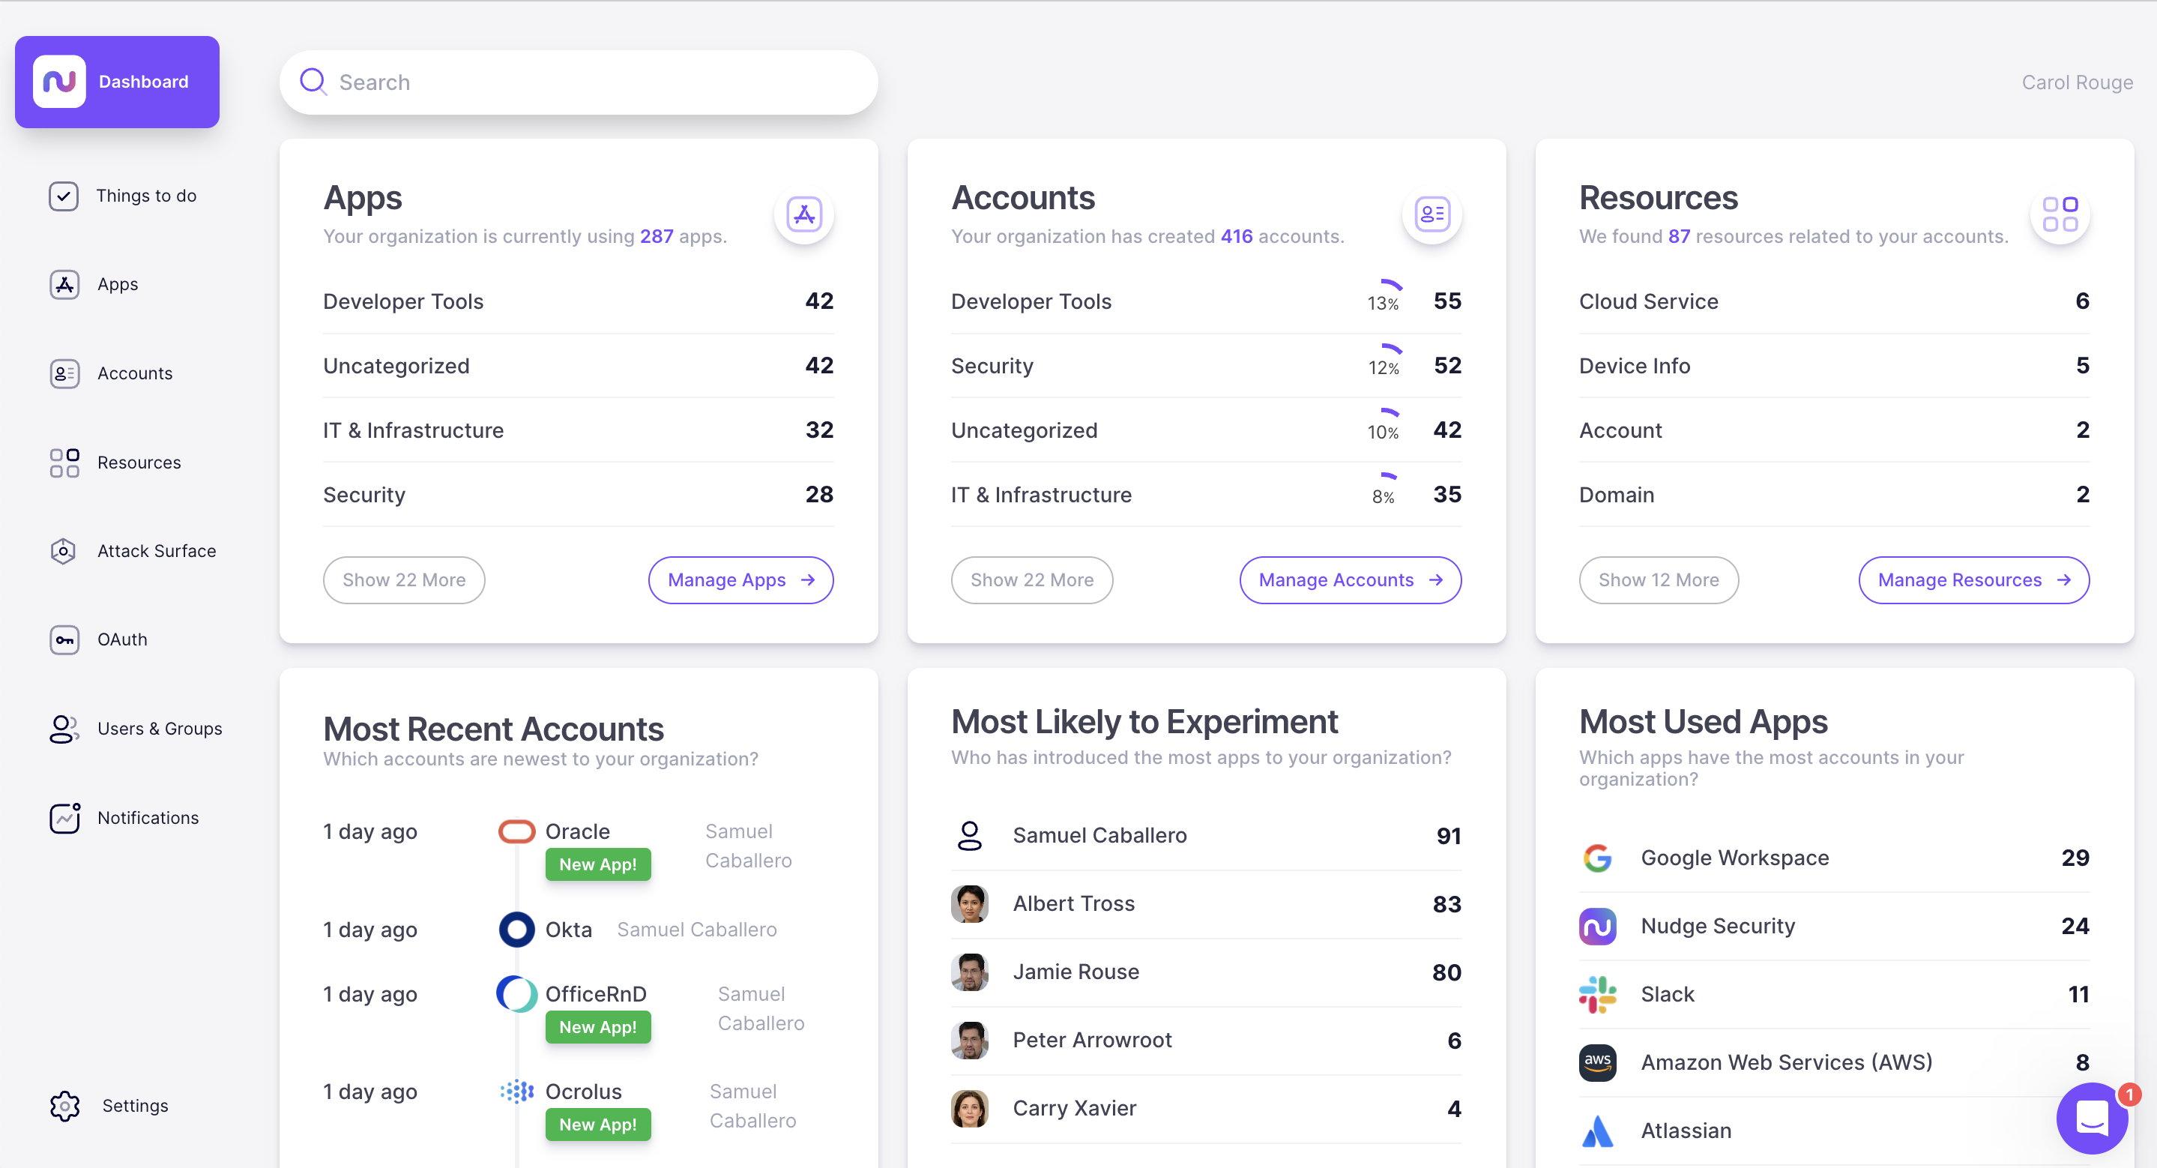The height and width of the screenshot is (1168, 2157).
Task: Open Users & Groups from the sidebar
Action: [x=159, y=729]
